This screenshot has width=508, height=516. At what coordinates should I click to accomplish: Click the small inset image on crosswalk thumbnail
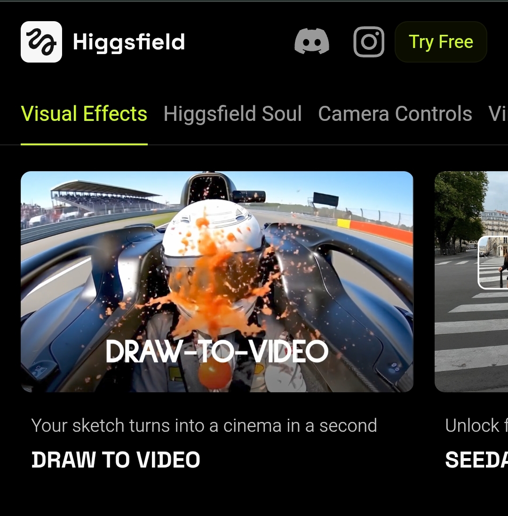pyautogui.click(x=492, y=262)
